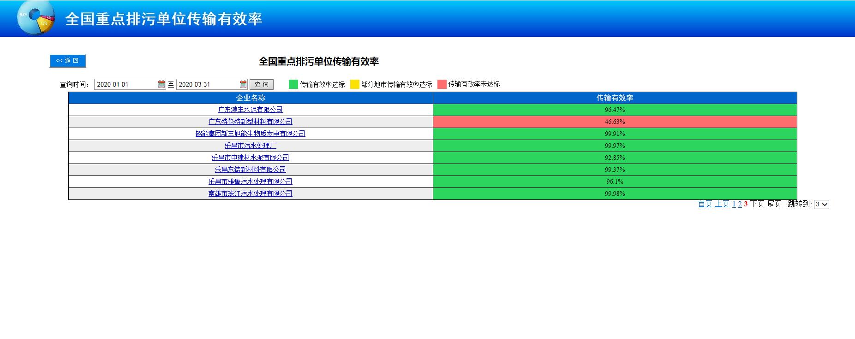
Task: Click the << 返回 back button
Action: click(x=68, y=61)
